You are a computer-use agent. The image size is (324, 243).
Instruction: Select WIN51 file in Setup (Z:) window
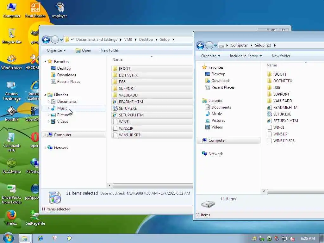coord(278,128)
